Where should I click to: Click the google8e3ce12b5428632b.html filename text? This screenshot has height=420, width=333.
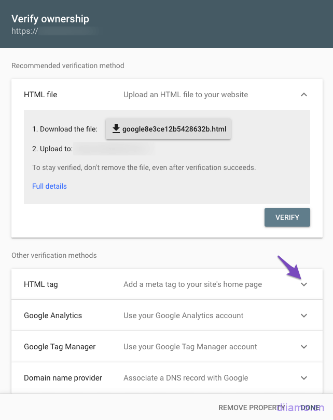pyautogui.click(x=174, y=129)
